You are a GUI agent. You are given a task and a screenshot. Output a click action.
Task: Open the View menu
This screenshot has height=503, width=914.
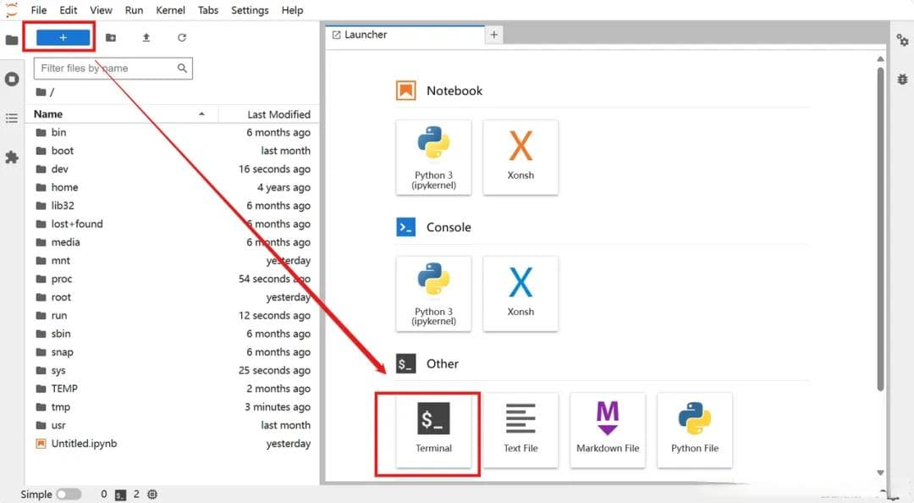tap(101, 10)
